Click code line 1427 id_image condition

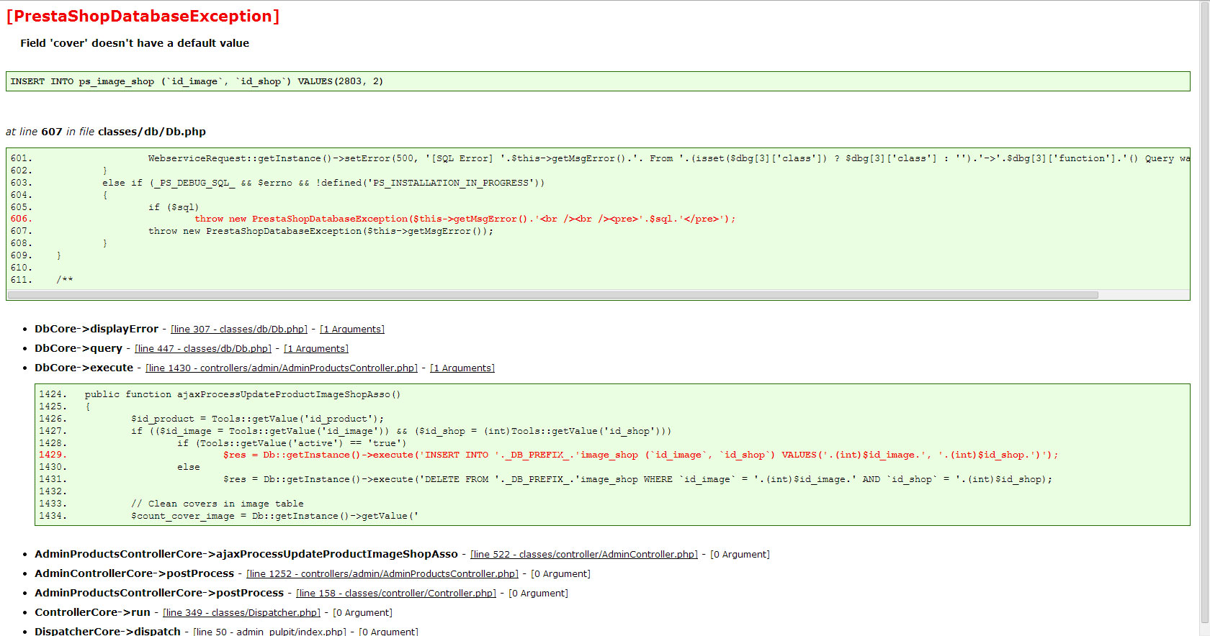(400, 431)
